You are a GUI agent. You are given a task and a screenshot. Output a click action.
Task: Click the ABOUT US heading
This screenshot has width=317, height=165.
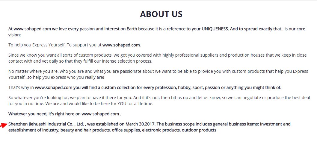click(161, 14)
